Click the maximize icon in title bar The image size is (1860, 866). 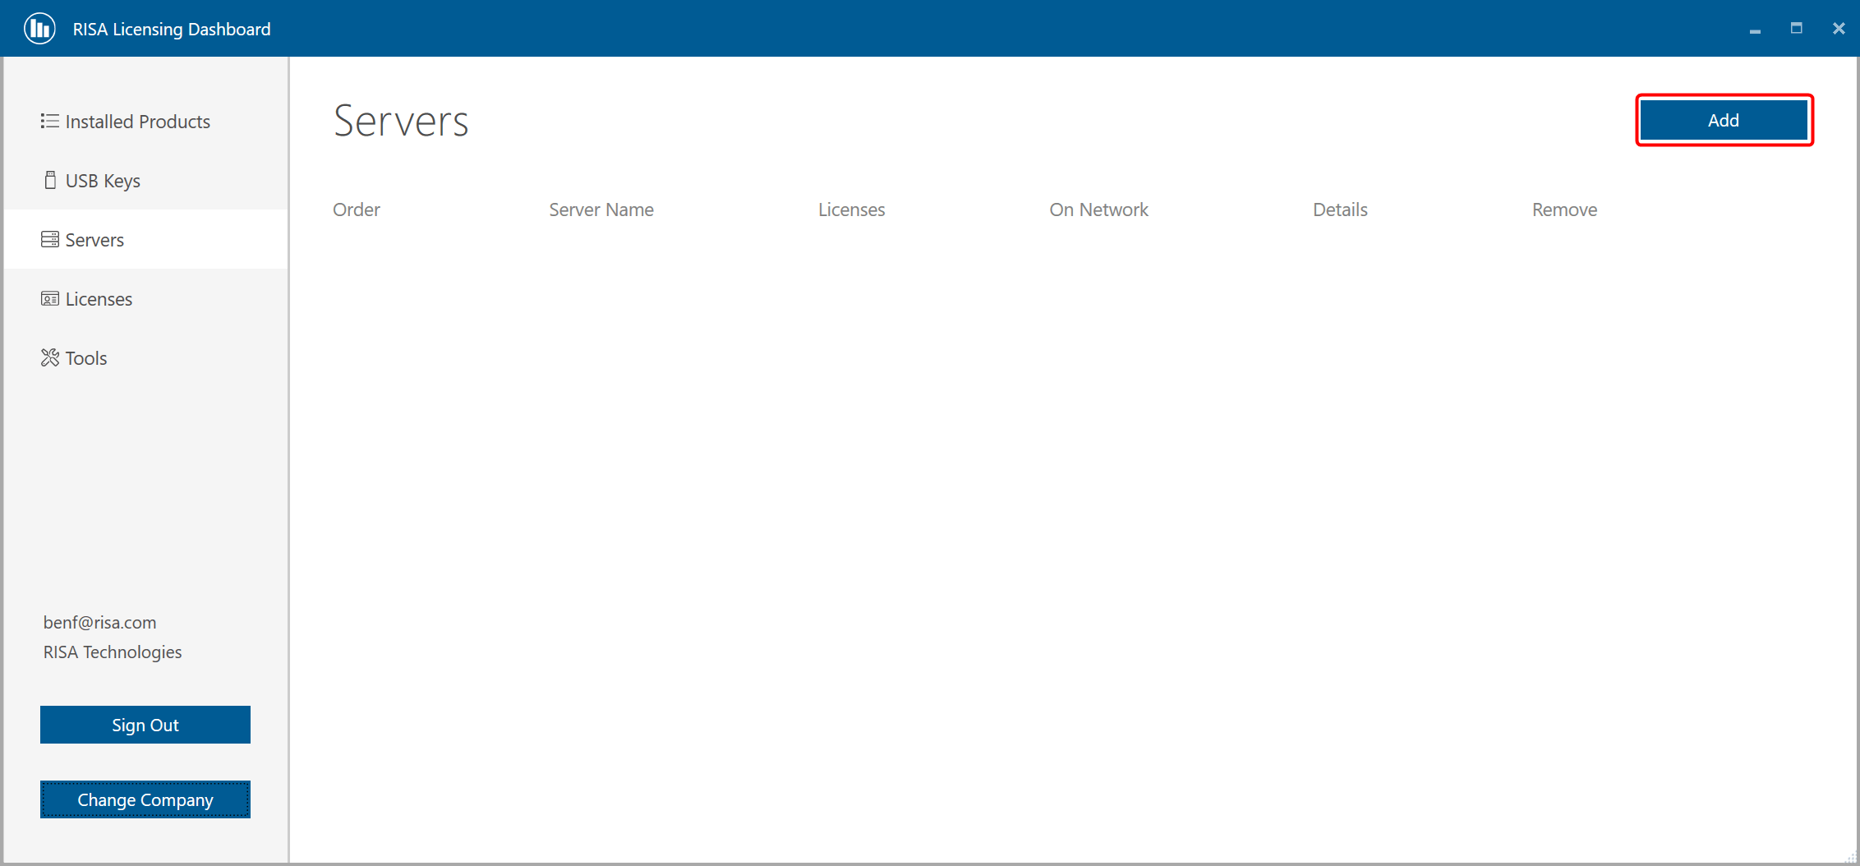click(x=1797, y=28)
